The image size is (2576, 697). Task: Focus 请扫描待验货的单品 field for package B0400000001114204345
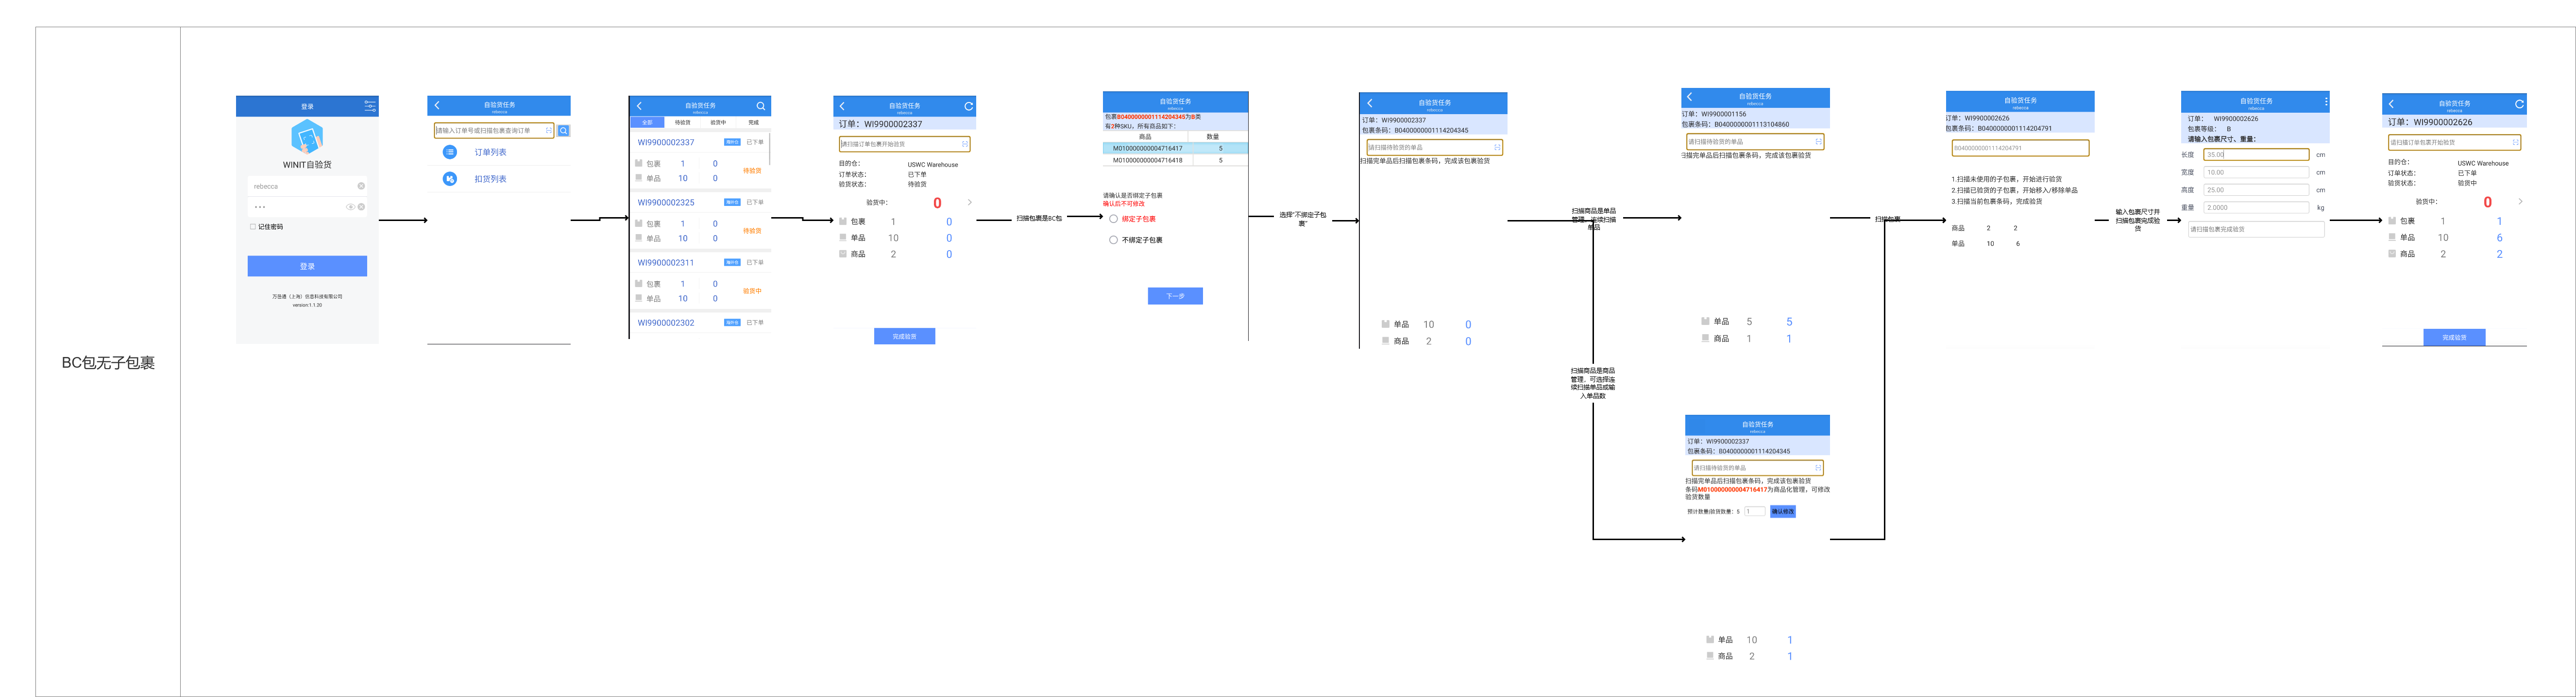(x=1434, y=147)
